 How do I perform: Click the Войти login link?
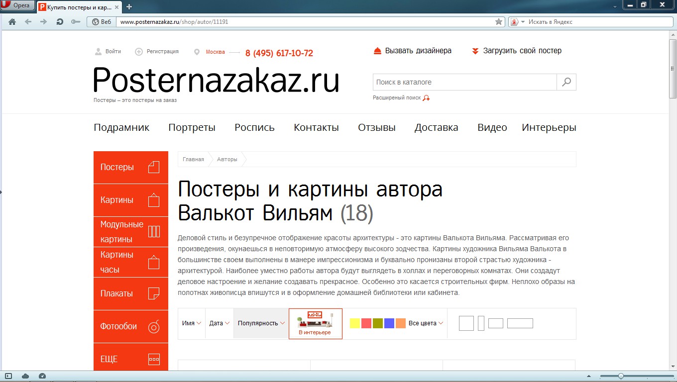point(113,52)
